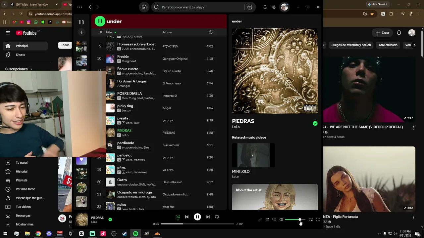Open Arcángel artist link under Por Amar A Ciegas
The width and height of the screenshot is (424, 238).
(124, 86)
